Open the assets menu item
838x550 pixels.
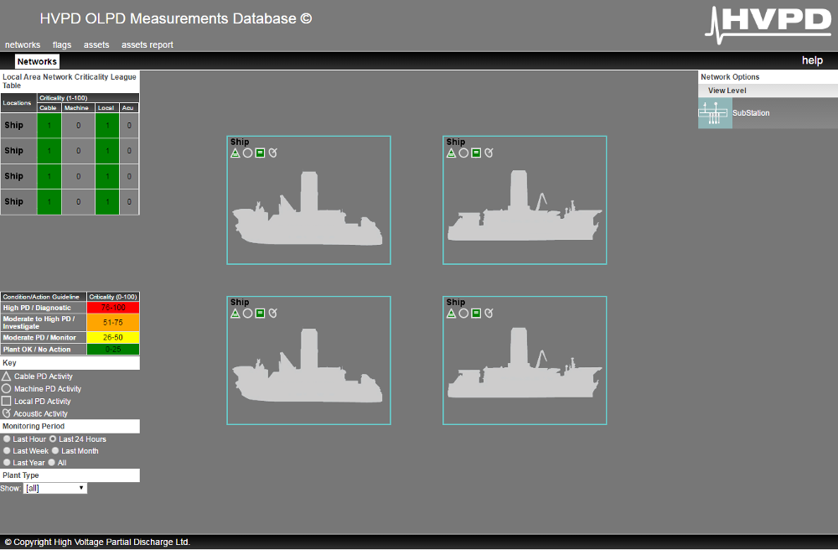96,45
